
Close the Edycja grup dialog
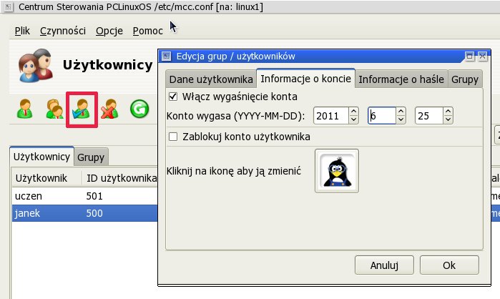[482, 57]
